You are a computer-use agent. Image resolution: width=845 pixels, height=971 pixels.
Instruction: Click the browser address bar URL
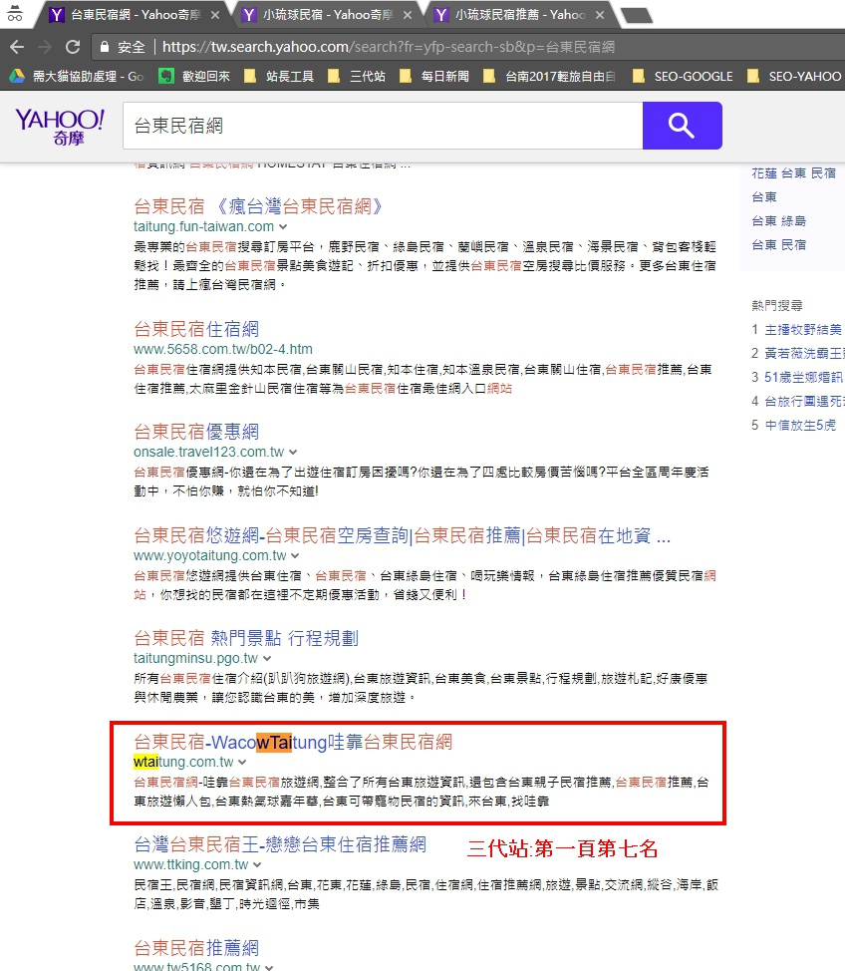tap(389, 47)
